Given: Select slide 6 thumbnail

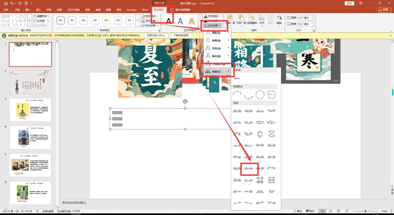Looking at the screenshot, I should (x=30, y=193).
